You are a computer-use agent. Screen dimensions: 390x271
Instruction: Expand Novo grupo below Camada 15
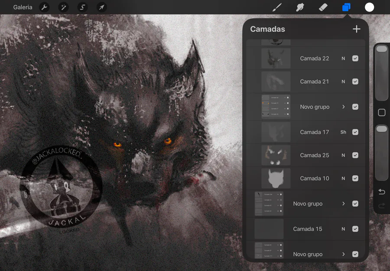[343, 254]
